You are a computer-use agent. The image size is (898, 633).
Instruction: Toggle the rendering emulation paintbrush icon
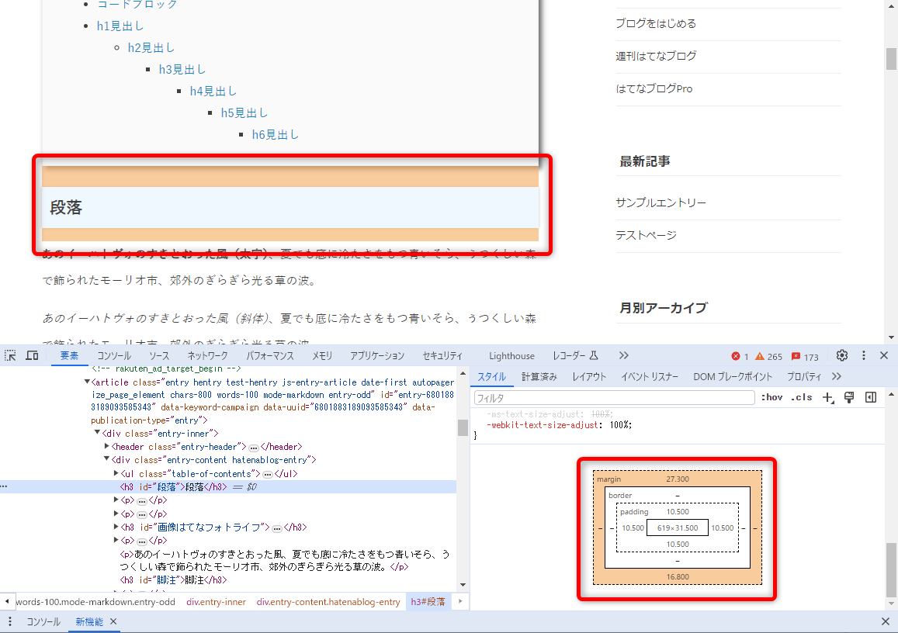(849, 398)
